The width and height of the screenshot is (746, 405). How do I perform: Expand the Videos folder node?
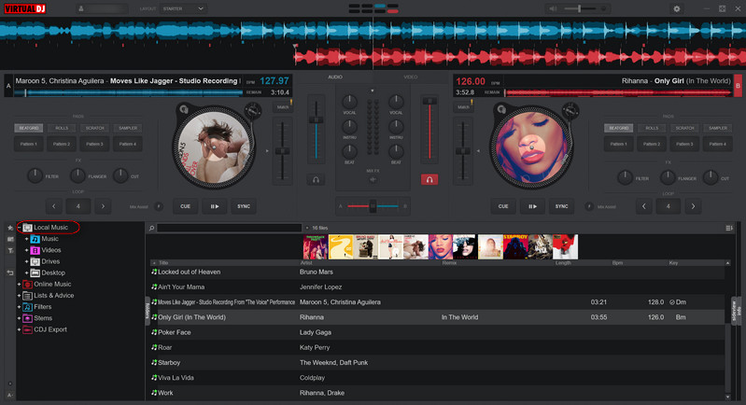(x=27, y=250)
